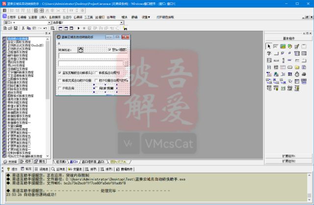Switch to the yellow resource table tab
Viewport: 314px width, 205px height.
(119, 161)
